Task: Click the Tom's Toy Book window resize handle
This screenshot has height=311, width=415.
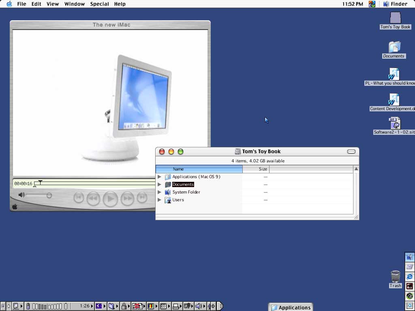Action: click(356, 217)
